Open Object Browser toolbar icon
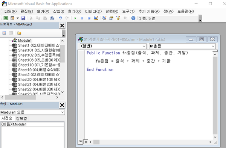226x148 pixels. tap(118, 18)
